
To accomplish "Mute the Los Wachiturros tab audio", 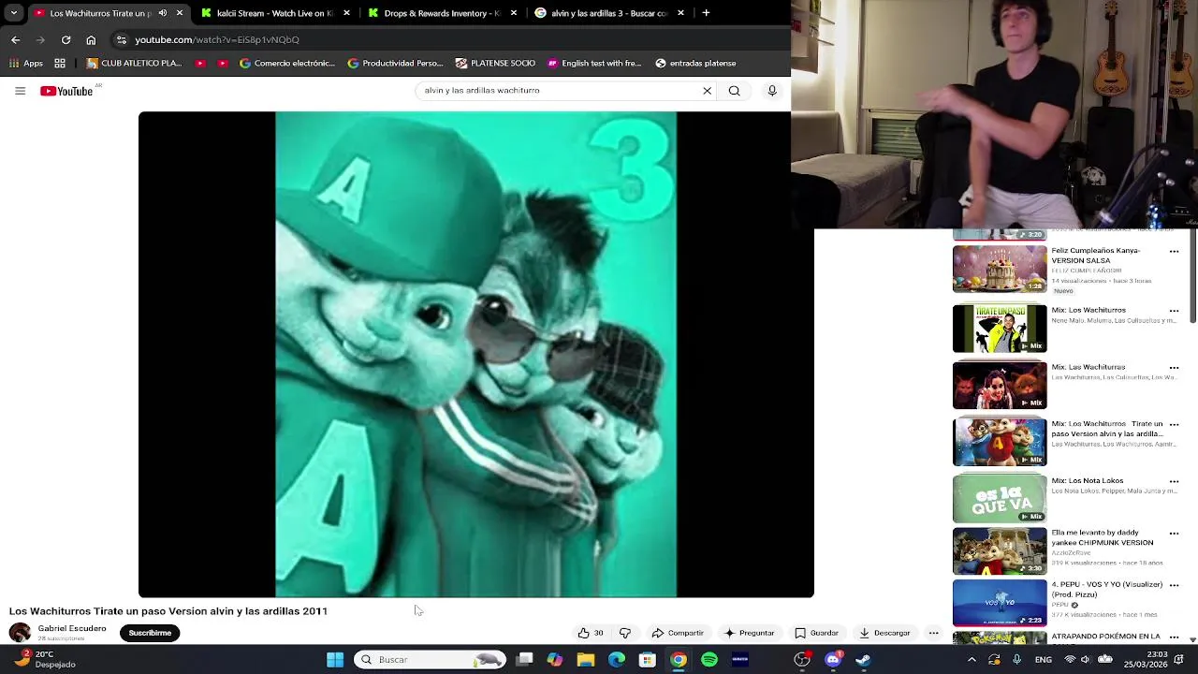I will click(x=163, y=13).
